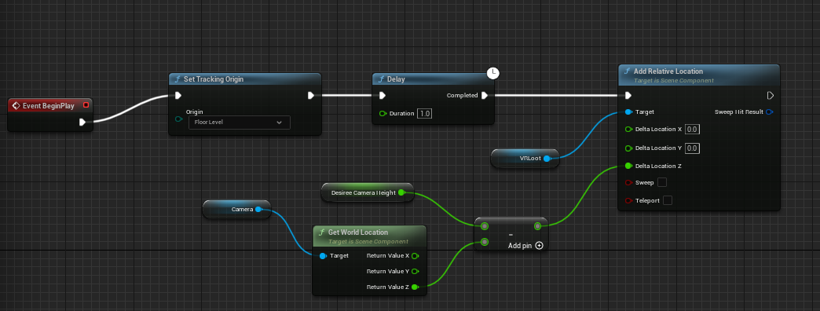Edit the Delay Duration value field
The height and width of the screenshot is (311, 820).
[x=425, y=113]
